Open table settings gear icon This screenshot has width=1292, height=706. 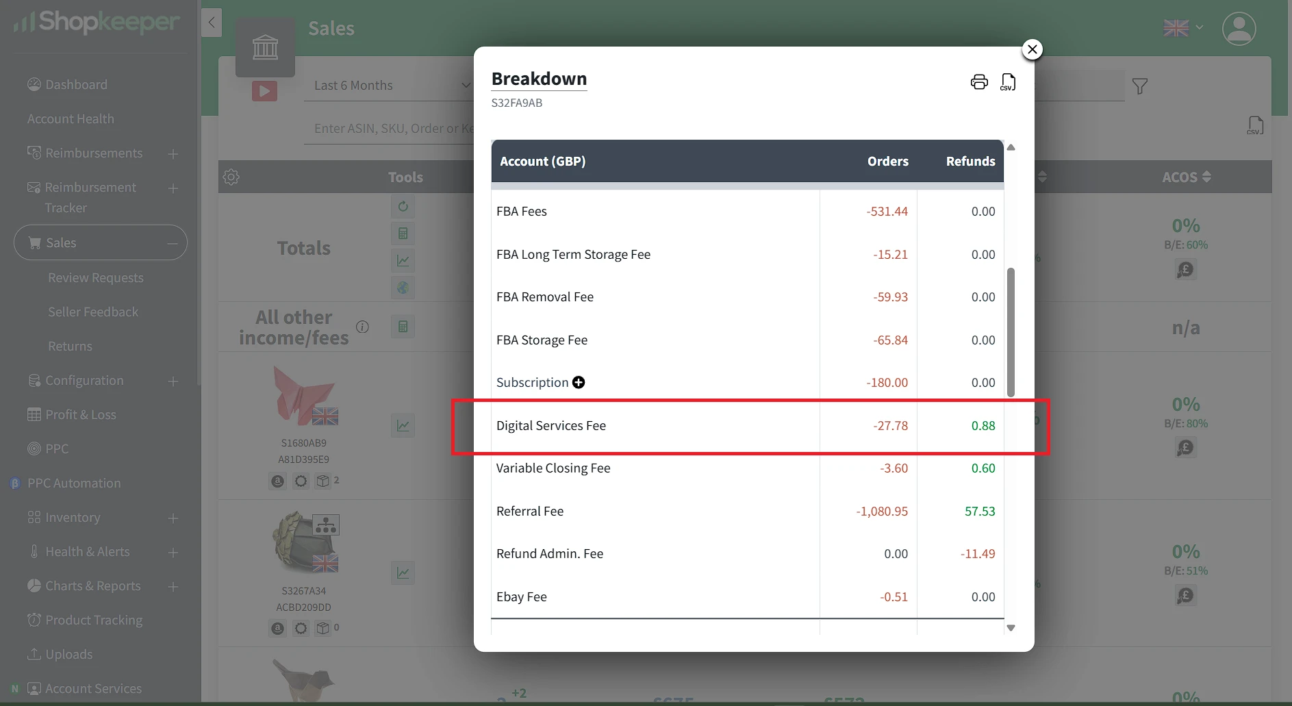click(231, 177)
